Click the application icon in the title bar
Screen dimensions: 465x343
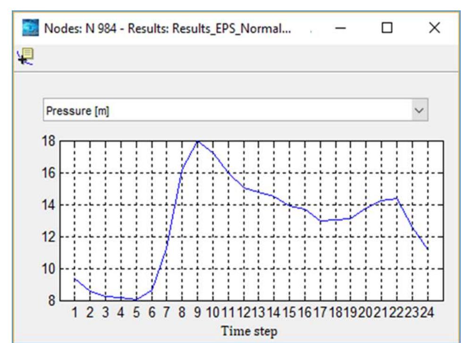point(29,29)
